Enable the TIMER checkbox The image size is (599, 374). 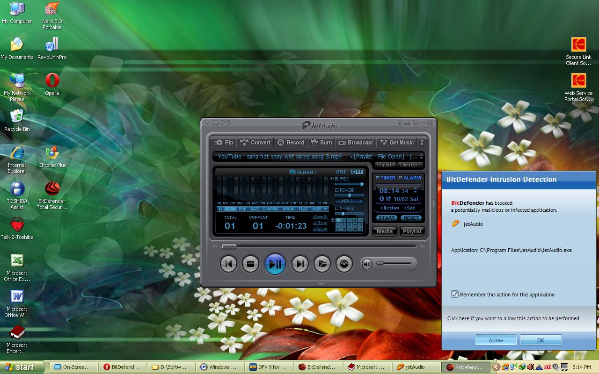pos(378,178)
